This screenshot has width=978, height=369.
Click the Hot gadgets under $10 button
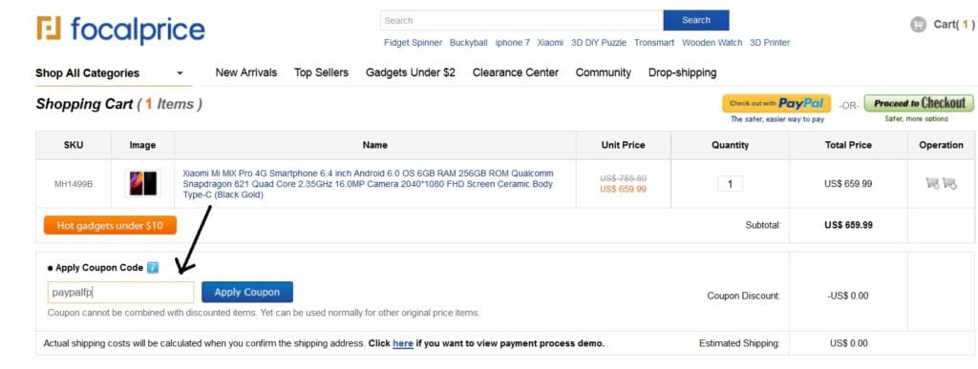(110, 225)
